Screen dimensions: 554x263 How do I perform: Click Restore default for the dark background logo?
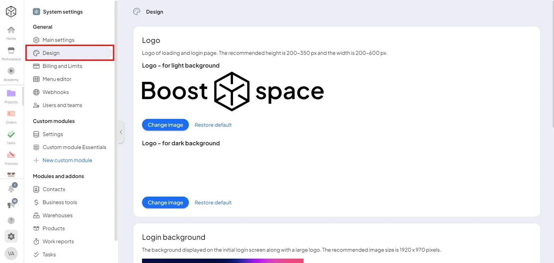(x=213, y=203)
